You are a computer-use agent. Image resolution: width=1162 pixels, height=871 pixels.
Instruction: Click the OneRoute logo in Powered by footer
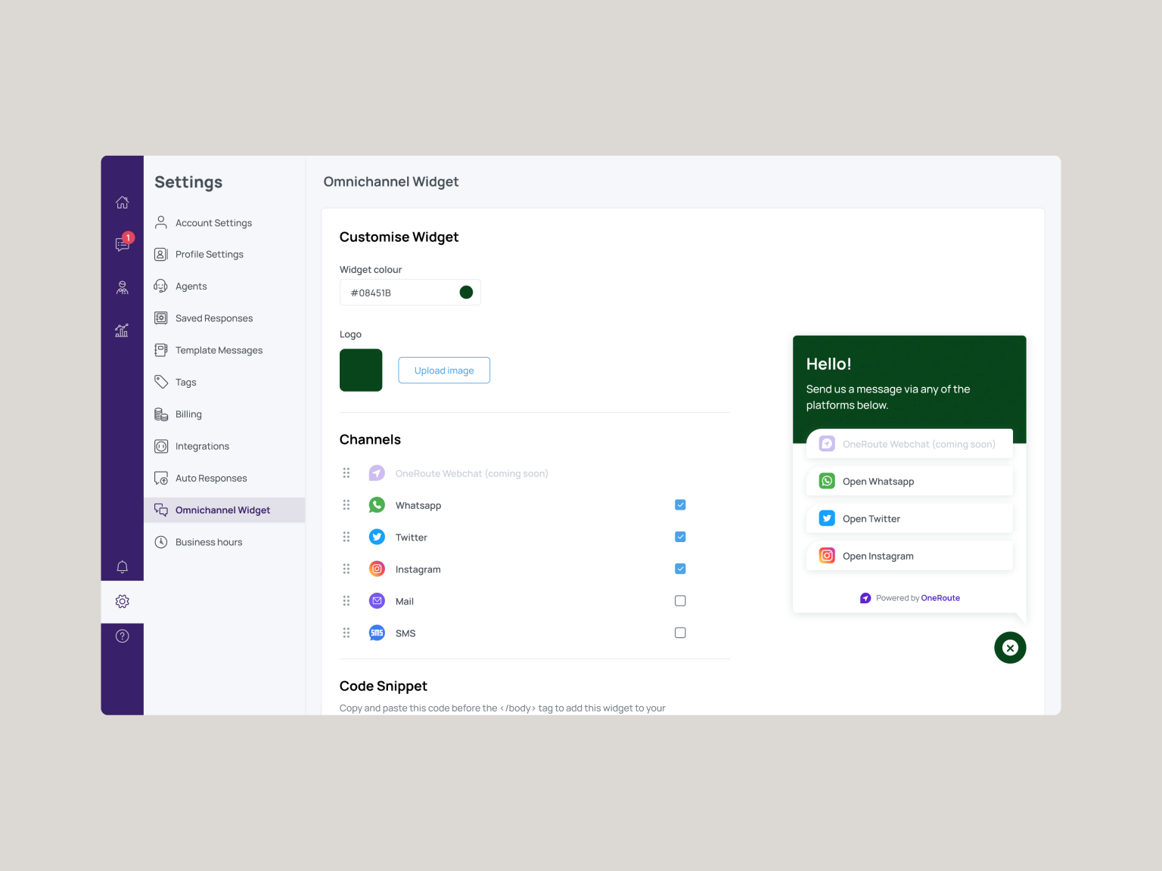point(865,598)
